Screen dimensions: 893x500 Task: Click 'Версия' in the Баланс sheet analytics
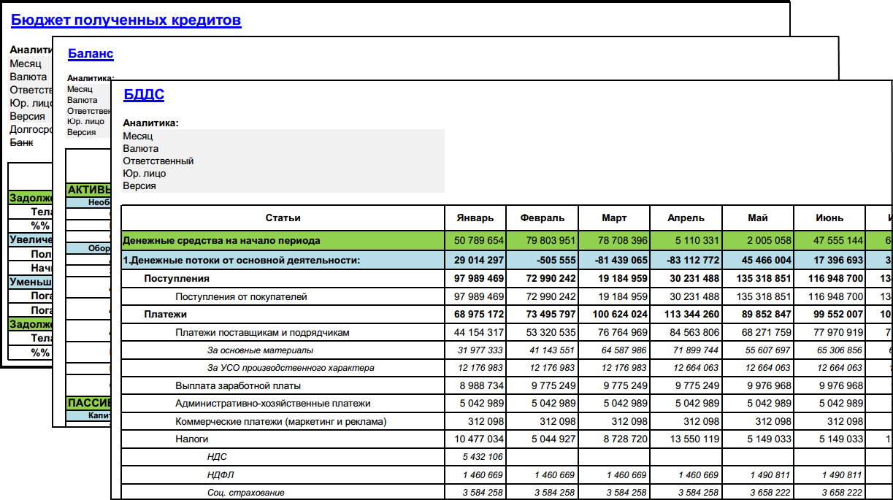point(81,132)
